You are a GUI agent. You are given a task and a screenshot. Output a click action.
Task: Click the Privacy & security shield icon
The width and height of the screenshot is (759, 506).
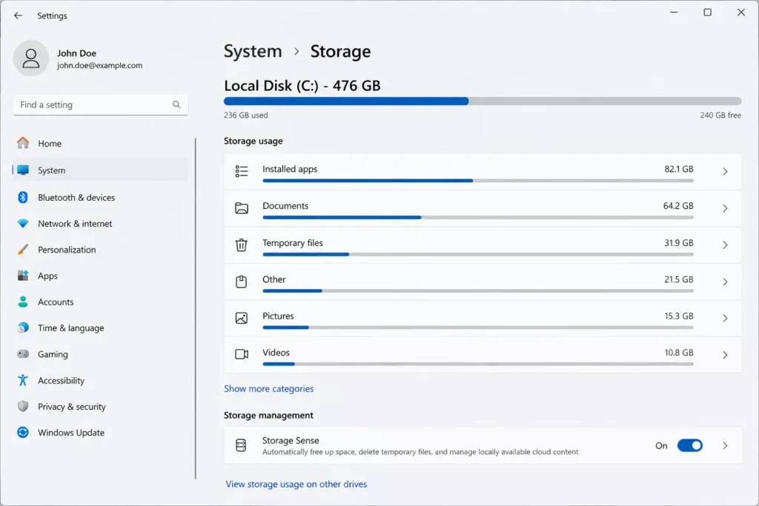[x=23, y=406]
